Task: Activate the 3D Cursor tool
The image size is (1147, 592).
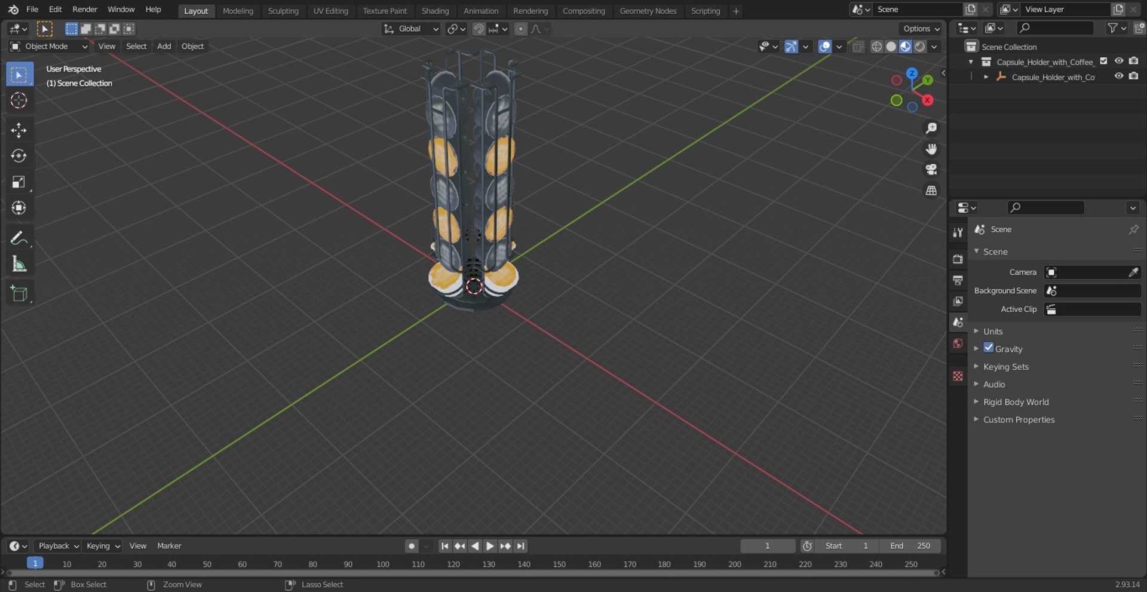Action: pyautogui.click(x=19, y=100)
